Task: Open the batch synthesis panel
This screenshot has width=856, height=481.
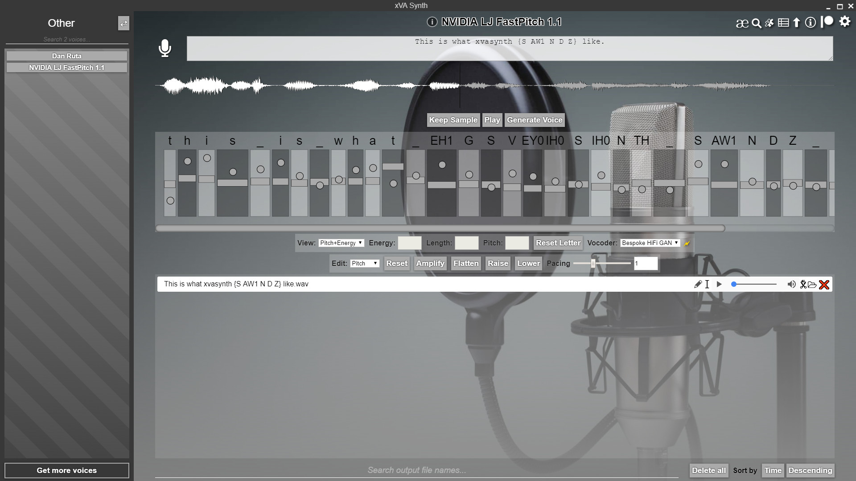Action: point(783,22)
